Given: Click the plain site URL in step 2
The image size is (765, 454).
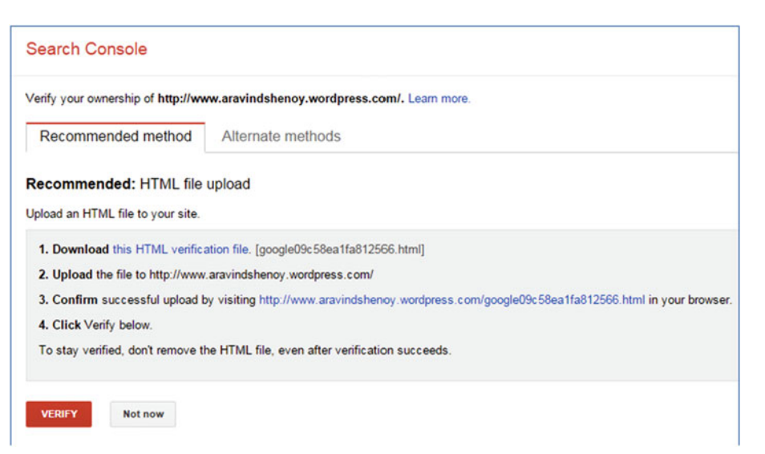Looking at the screenshot, I should [261, 275].
